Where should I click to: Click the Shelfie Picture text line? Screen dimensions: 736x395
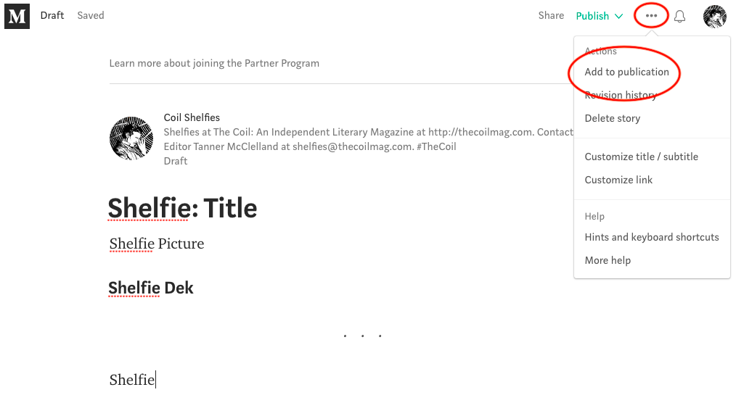[x=157, y=244]
